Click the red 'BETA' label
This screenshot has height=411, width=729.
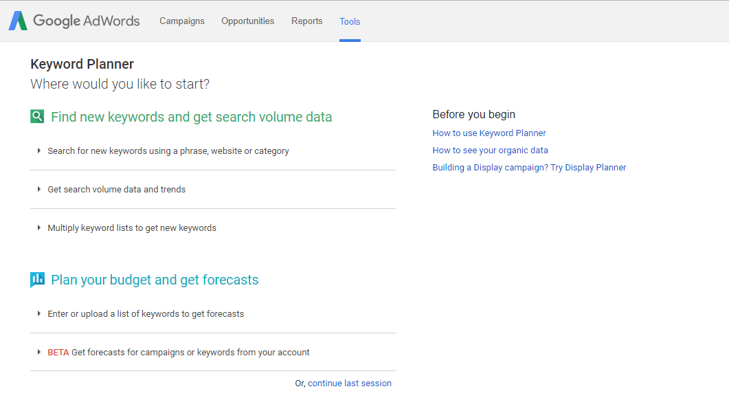[58, 353]
